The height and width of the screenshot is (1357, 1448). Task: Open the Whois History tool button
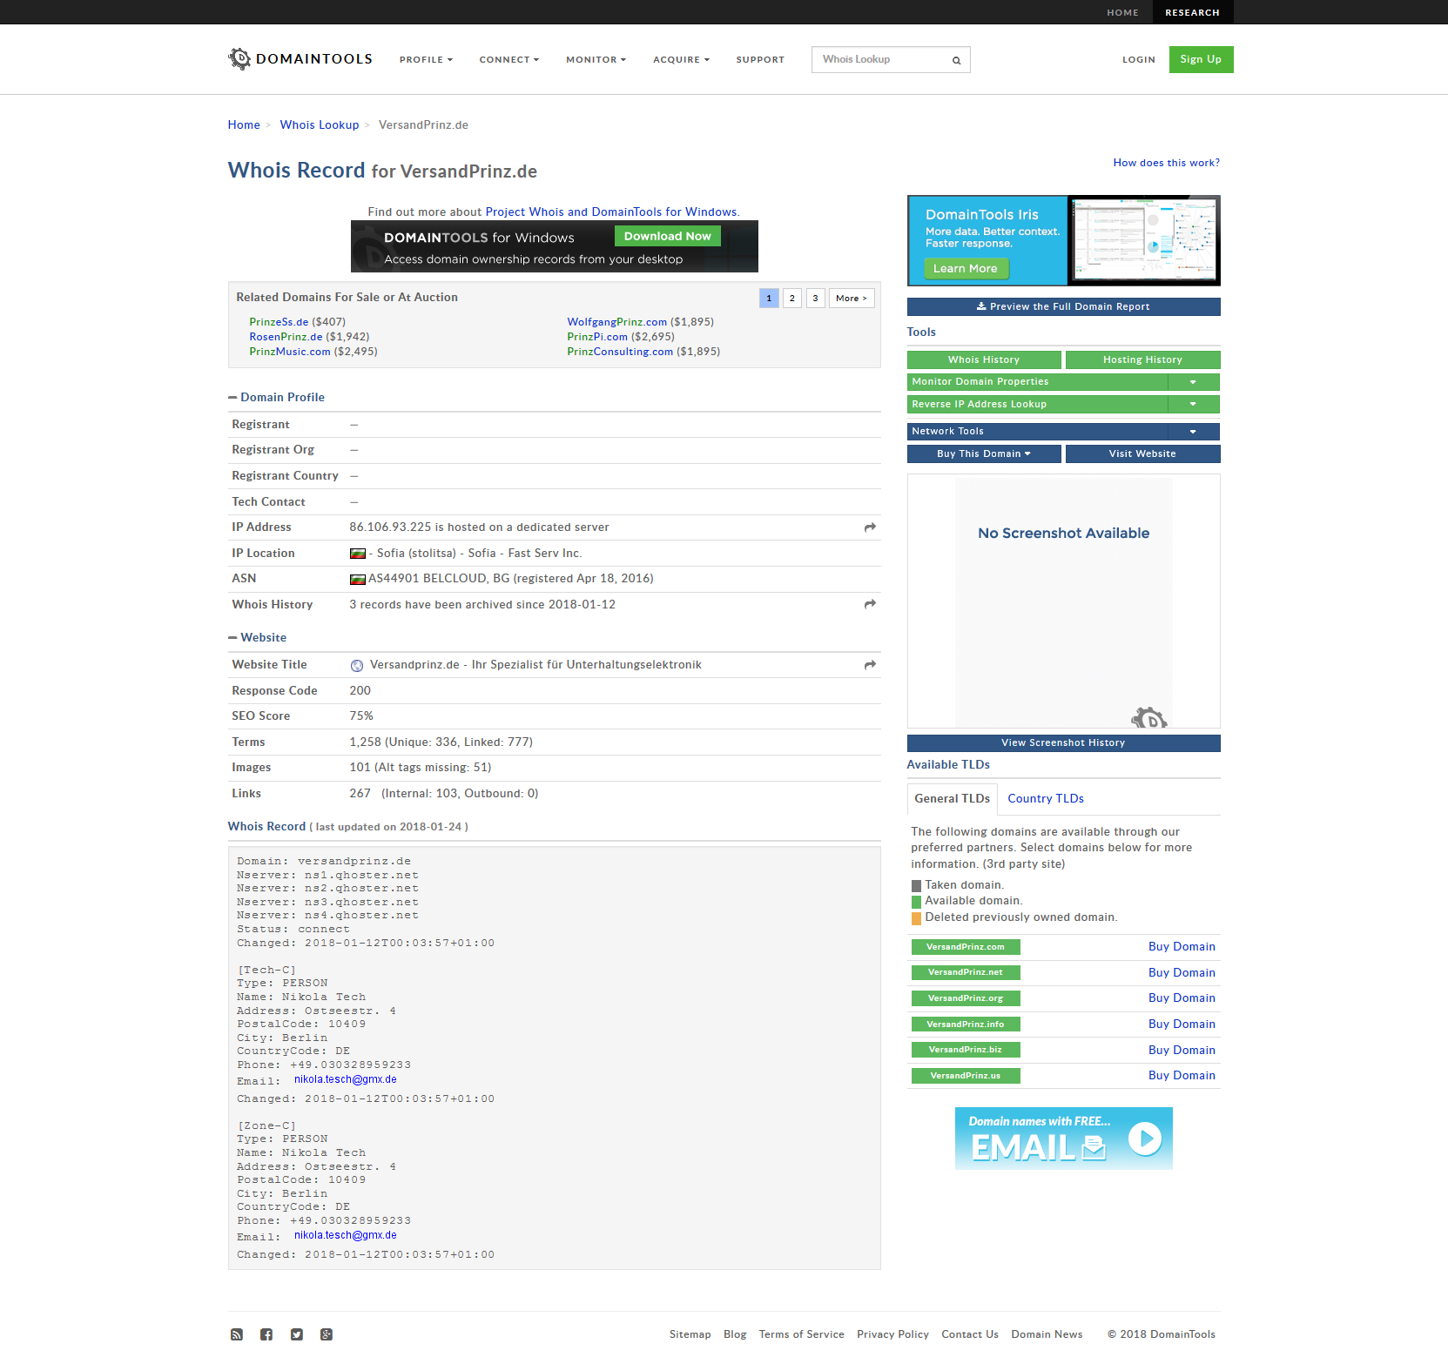click(984, 360)
